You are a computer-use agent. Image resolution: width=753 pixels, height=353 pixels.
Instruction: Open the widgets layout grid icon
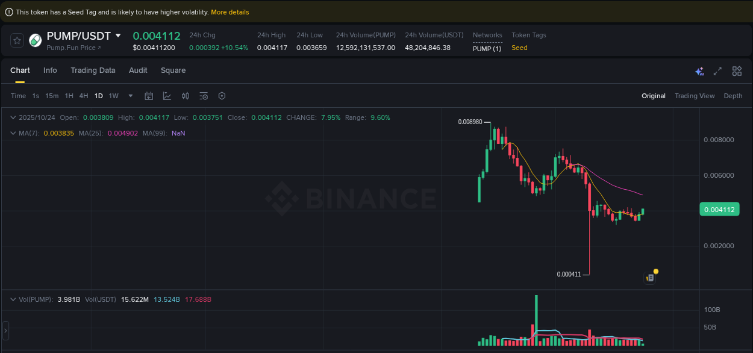[x=737, y=71]
